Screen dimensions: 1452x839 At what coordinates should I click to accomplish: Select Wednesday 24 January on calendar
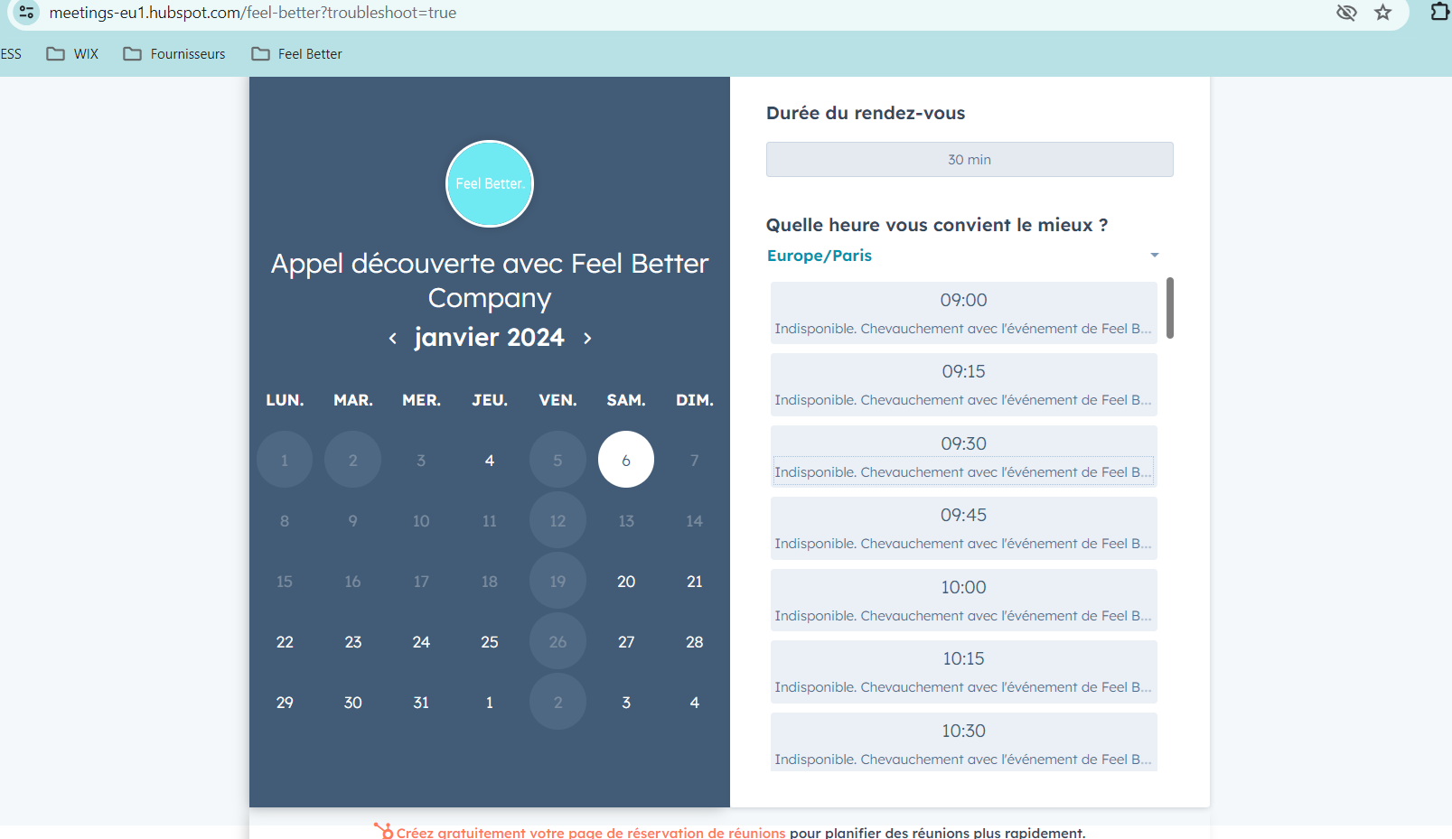click(x=421, y=641)
